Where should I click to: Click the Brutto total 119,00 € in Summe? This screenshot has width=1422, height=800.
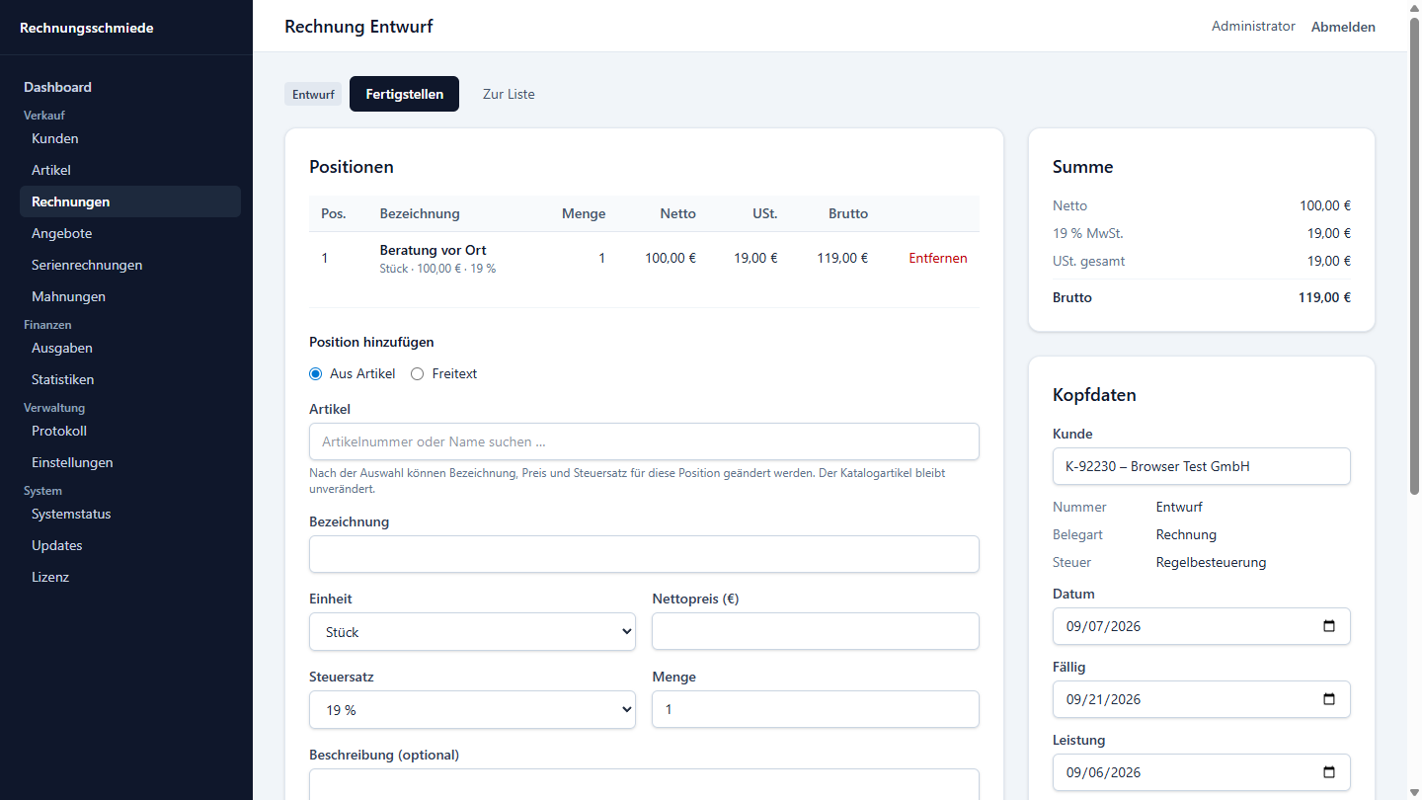[1324, 297]
